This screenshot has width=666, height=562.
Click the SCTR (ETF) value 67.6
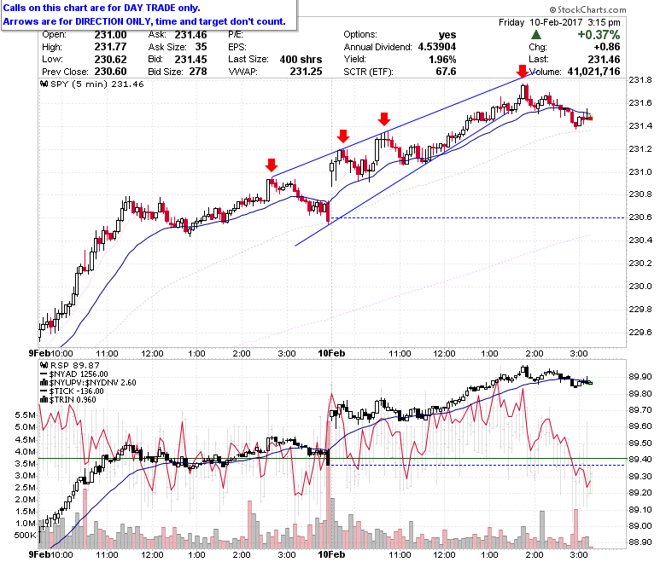pos(446,72)
